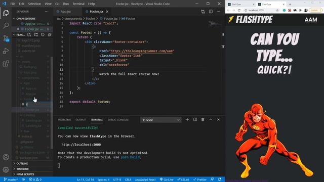Maximize the terminal panel size
Image resolution: width=324 pixels, height=182 pixels.
pyautogui.click(x=211, y=120)
